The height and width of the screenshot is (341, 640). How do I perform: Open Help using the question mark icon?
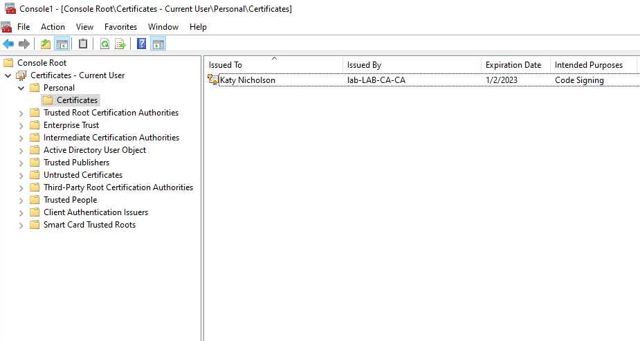[x=141, y=44]
